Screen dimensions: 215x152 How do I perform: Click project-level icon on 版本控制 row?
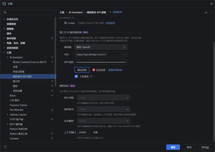[52, 38]
